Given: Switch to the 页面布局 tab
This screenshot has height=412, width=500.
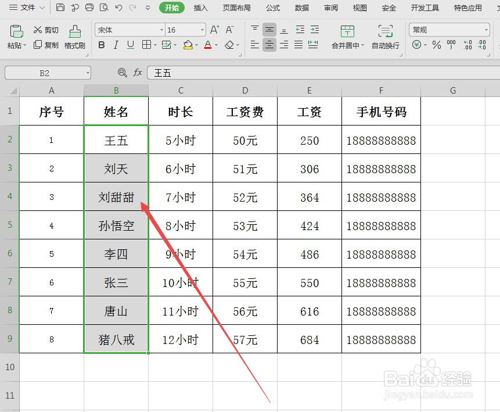Looking at the screenshot, I should (236, 8).
